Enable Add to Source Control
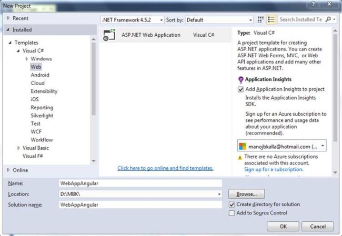 click(232, 213)
